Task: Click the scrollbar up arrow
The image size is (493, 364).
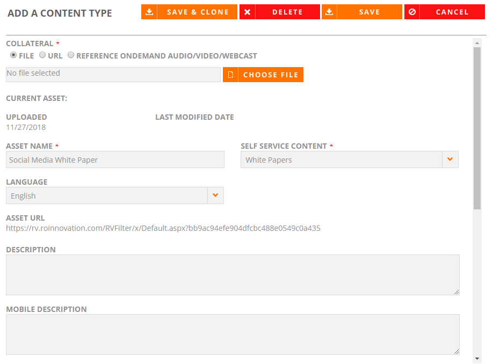Action: (x=477, y=43)
